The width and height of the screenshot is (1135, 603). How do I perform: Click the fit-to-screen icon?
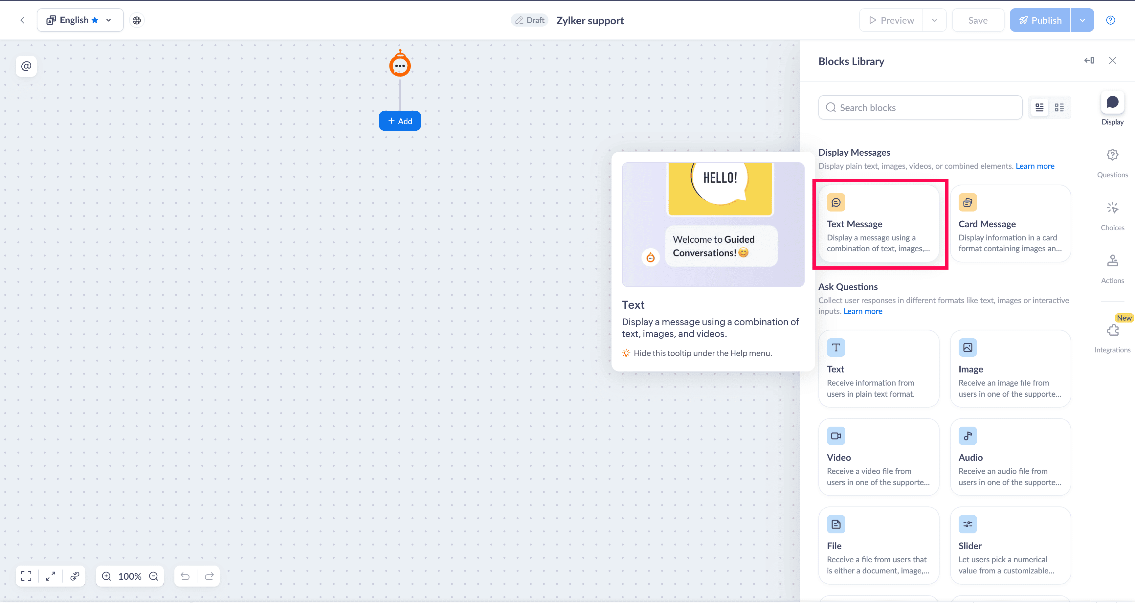(26, 576)
